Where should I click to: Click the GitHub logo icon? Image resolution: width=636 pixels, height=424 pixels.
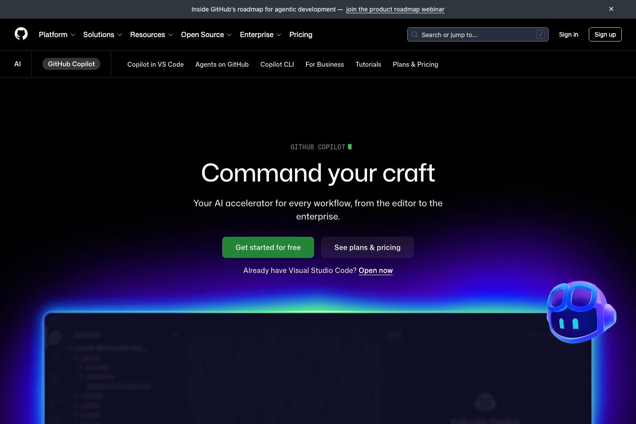click(x=21, y=34)
